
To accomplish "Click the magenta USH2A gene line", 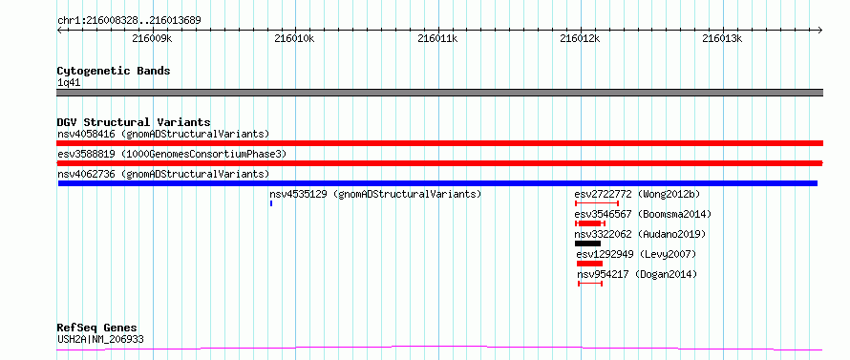I will click(x=439, y=349).
